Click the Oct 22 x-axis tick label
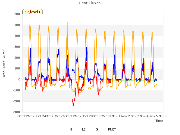This screenshot has height=135, width=180. (22, 116)
